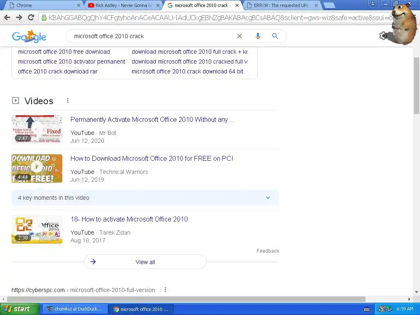Viewport: 420px width, 315px height.
Task: Open How to Download Microsoft Office 2010 for FREE link
Action: click(152, 158)
